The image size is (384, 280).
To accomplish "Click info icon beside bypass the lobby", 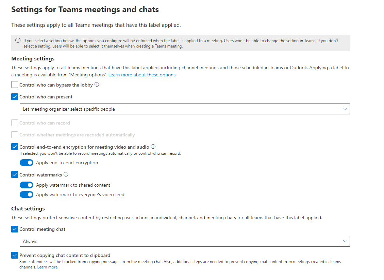I will coord(97,85).
